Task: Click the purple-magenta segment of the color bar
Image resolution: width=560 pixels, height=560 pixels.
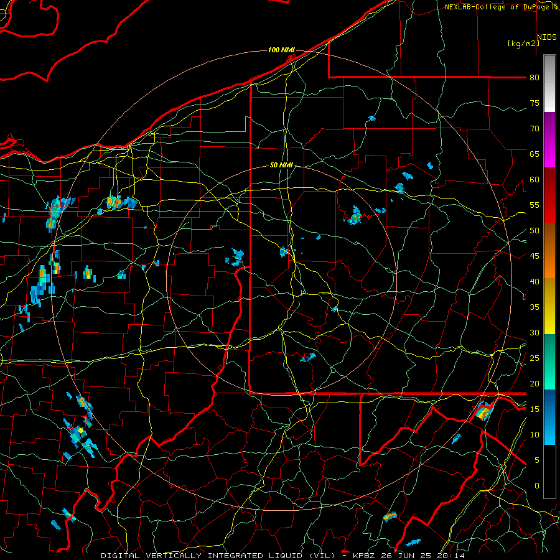Action: tap(549, 139)
